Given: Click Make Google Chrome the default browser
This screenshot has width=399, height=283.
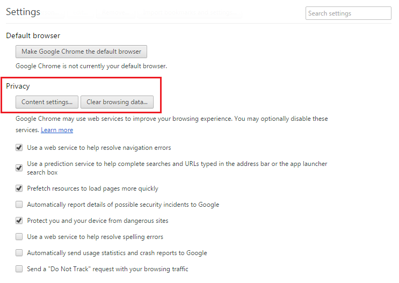Looking at the screenshot, I should [x=81, y=52].
